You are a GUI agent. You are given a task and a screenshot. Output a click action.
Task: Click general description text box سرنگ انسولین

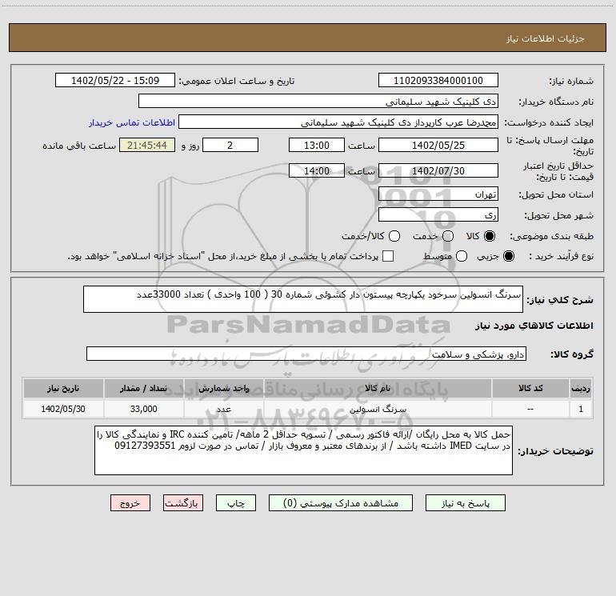pos(303,299)
